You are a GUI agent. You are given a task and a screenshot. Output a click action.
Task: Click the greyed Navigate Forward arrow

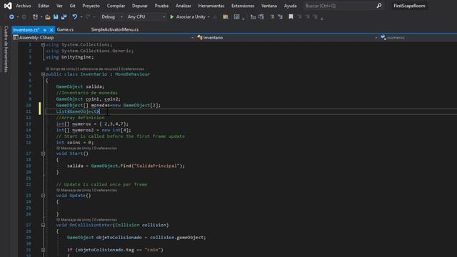click(x=24, y=17)
